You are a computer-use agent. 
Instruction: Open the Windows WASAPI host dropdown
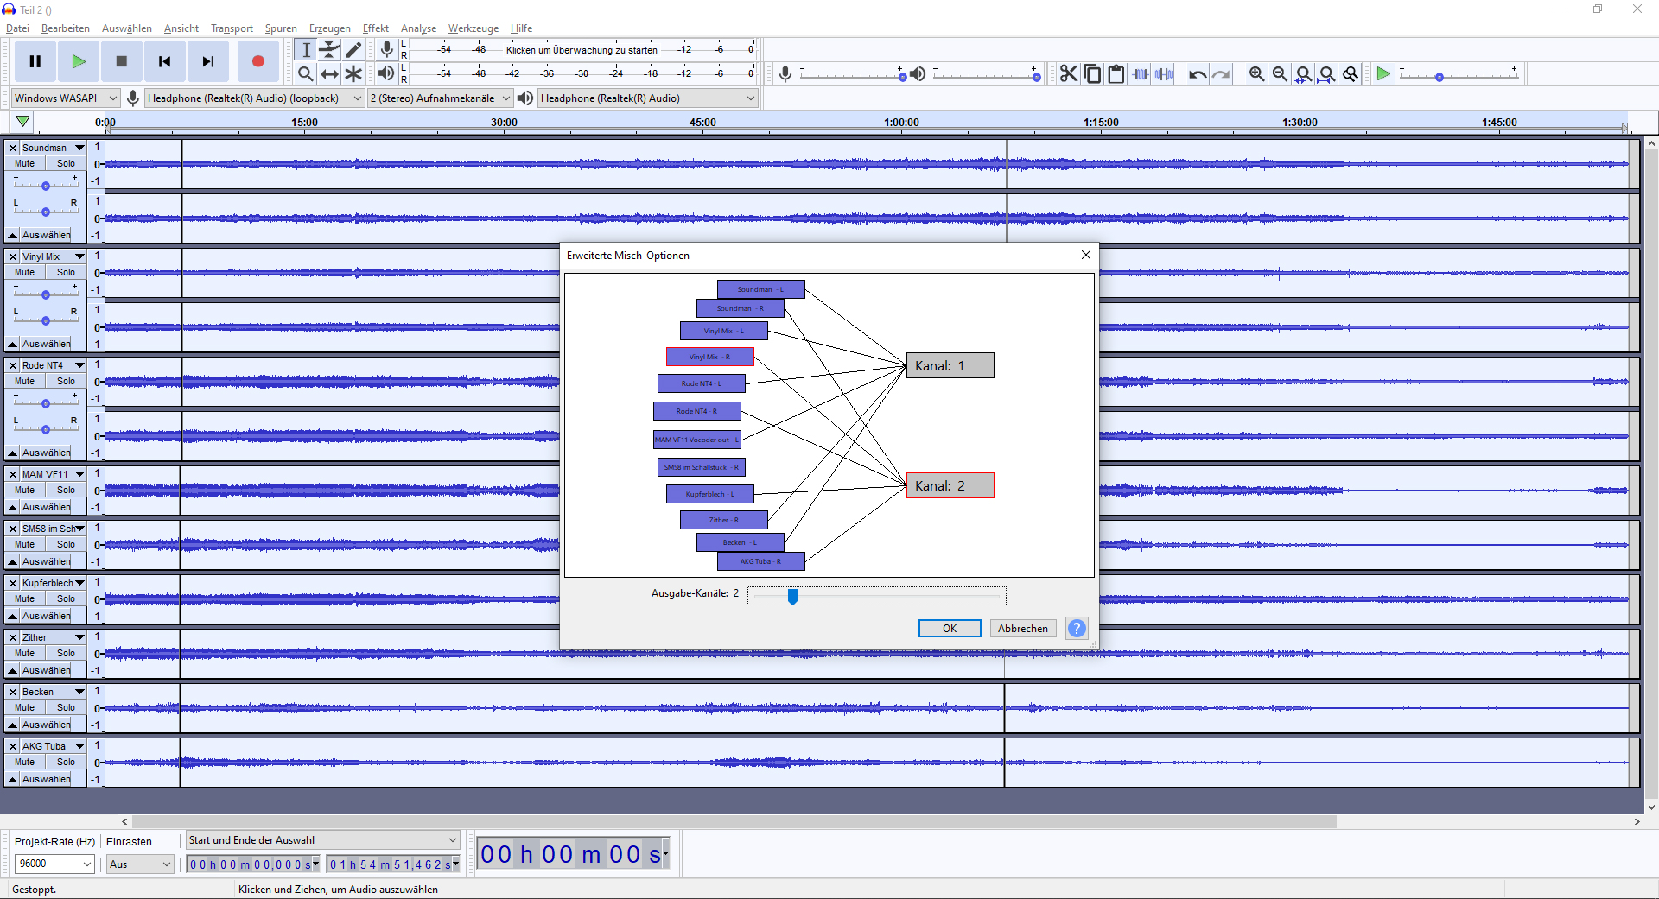tap(65, 98)
